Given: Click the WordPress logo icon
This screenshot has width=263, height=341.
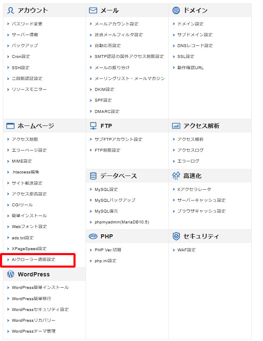Looking at the screenshot, I should 10,274.
